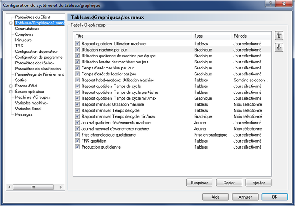Toggle Journal quotidien d'événements machine checkbox

[77, 122]
